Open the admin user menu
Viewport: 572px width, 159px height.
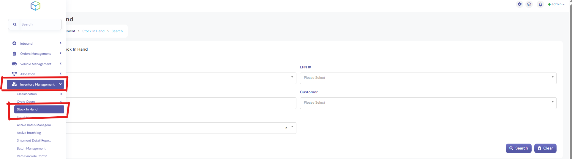point(556,4)
